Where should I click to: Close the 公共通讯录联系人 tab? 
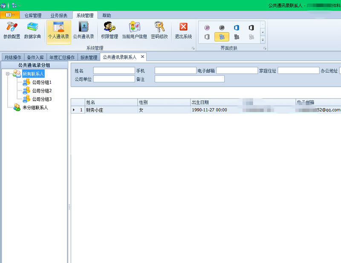point(142,57)
